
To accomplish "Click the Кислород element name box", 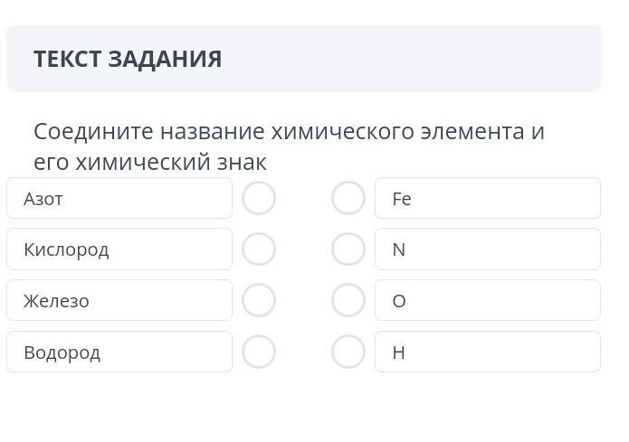I will 119,249.
